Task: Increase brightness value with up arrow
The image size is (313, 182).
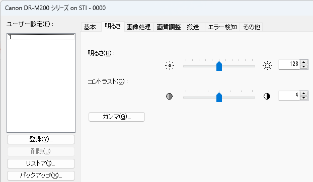Action: [x=303, y=62]
